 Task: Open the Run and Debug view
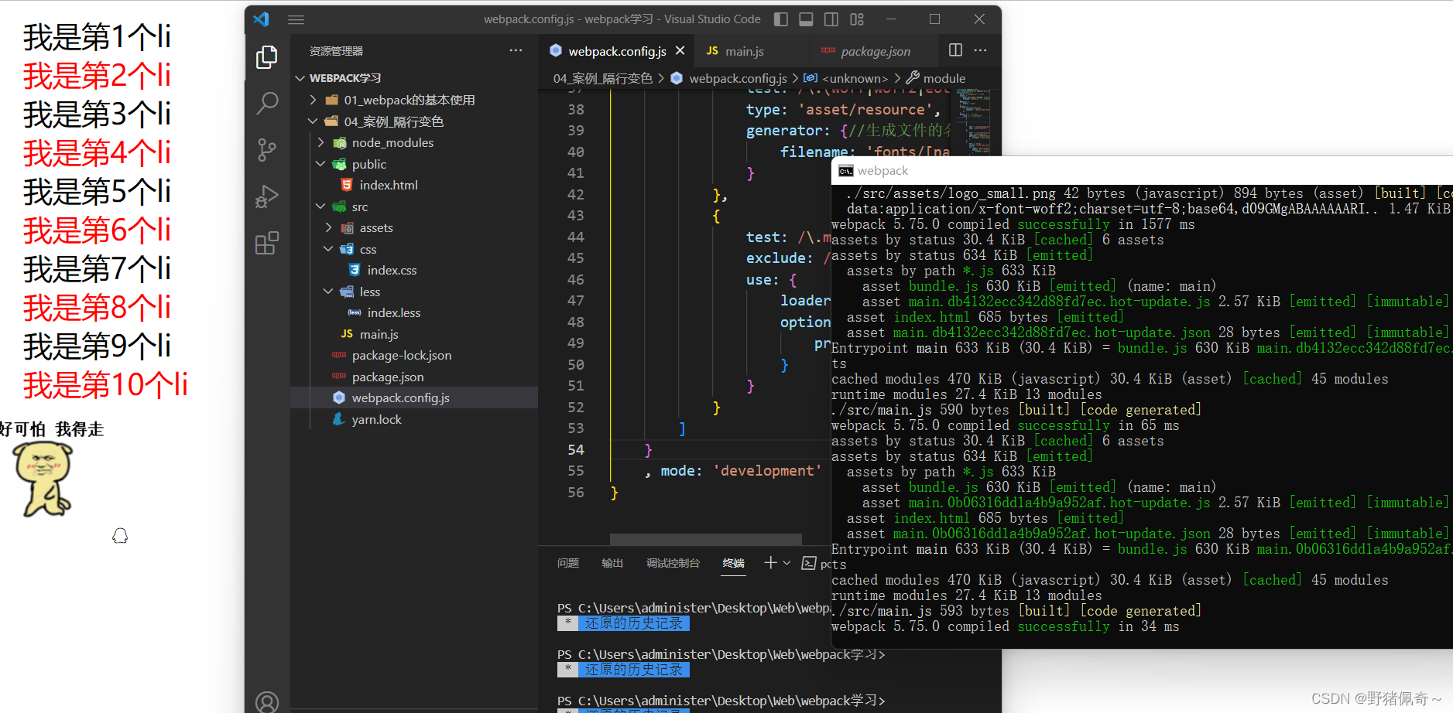coord(267,196)
